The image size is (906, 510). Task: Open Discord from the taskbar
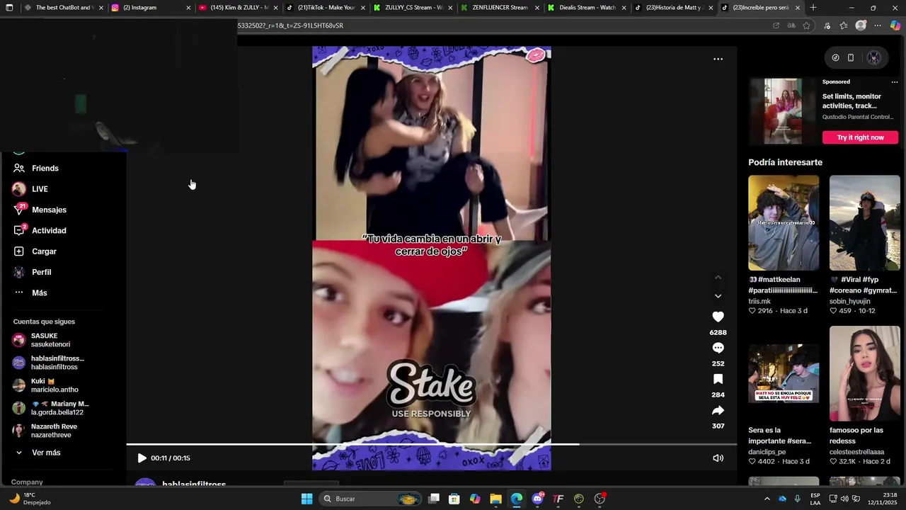coord(537,499)
